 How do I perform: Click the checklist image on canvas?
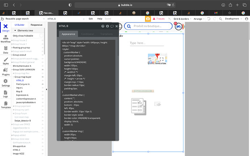coord(138,107)
